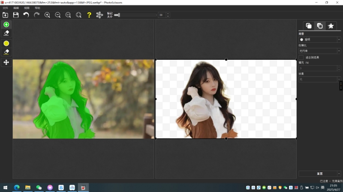Screen dimensions: 343x192
Task: Click the padding percent input field
Action: pyautogui.click(x=318, y=68)
